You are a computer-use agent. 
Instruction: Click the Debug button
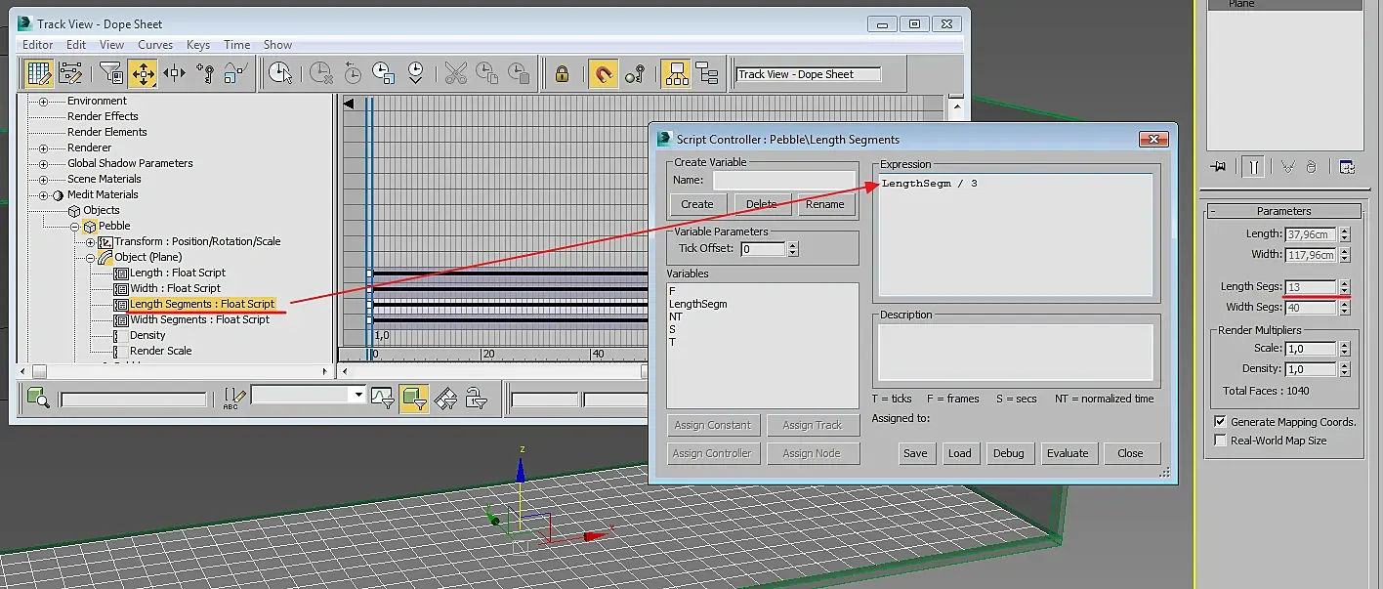click(x=1008, y=453)
